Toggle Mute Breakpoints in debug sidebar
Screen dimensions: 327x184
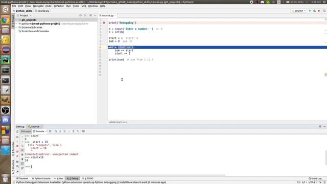point(17,156)
